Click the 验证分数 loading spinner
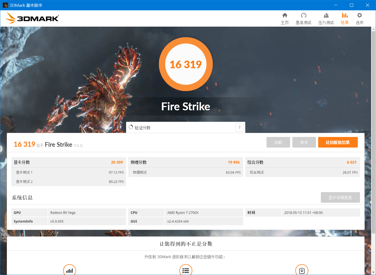Viewport: 376px width, 275px height. pos(131,127)
